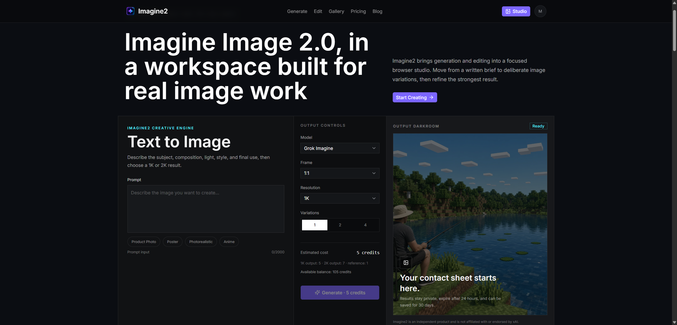The image size is (677, 325).
Task: Click the '0/2000' character counter
Action: click(278, 252)
